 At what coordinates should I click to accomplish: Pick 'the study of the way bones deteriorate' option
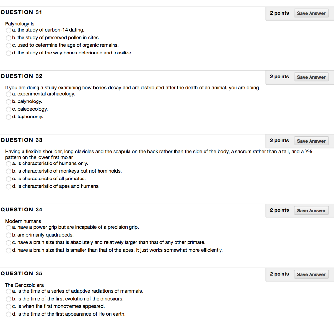coord(8,53)
